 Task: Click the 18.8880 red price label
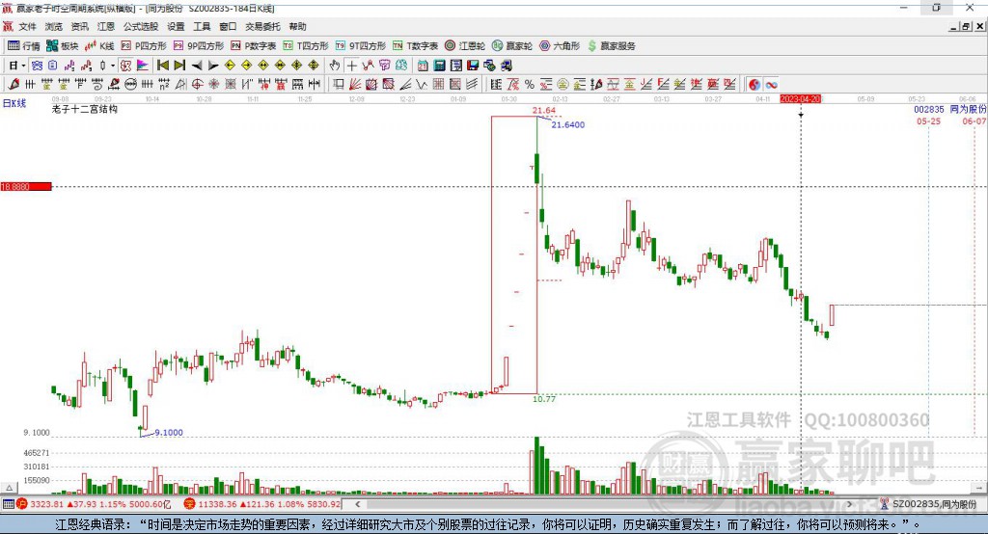26,186
